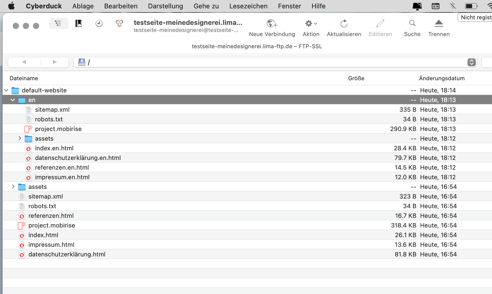Viewport: 492px width, 294px height.
Task: Click the Suche magnifier icon
Action: (x=412, y=24)
